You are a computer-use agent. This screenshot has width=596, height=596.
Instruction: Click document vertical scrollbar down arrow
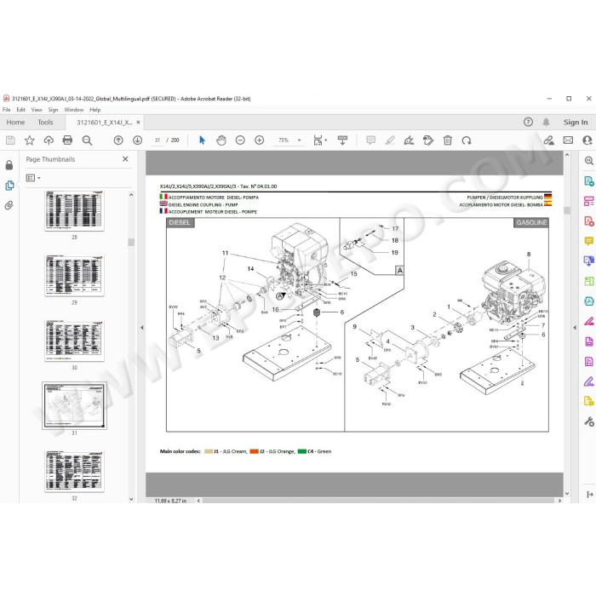567,493
